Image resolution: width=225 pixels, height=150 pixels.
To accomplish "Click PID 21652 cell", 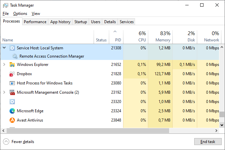I will (x=116, y=65).
